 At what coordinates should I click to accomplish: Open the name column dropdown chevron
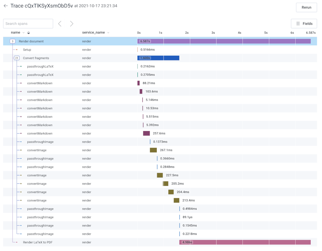point(24,33)
